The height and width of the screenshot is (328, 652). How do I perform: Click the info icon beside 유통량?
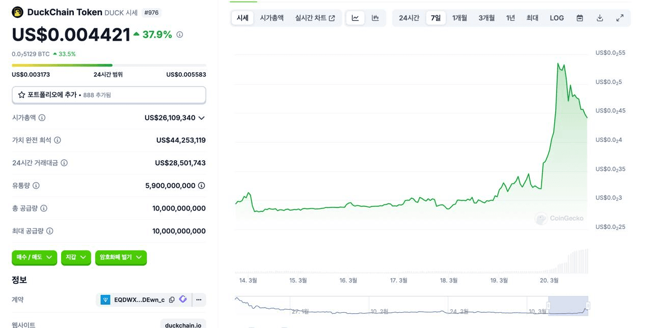click(x=35, y=186)
